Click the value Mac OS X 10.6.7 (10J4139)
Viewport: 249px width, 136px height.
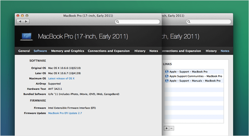point(65,73)
